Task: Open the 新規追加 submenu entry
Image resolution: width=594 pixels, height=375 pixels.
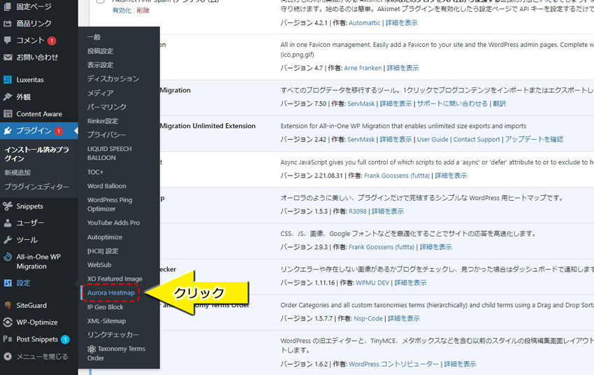Action: [17, 173]
